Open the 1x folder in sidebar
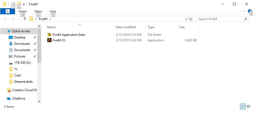255x113 pixels. click(16, 69)
